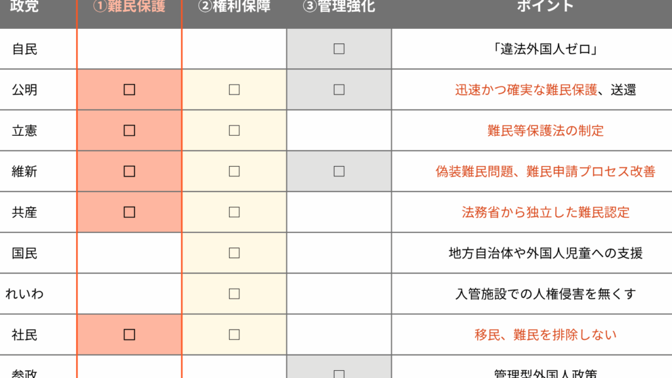This screenshot has width=672, height=378.
Task: Click the 移民、難民を排除しない text
Action: (x=545, y=335)
